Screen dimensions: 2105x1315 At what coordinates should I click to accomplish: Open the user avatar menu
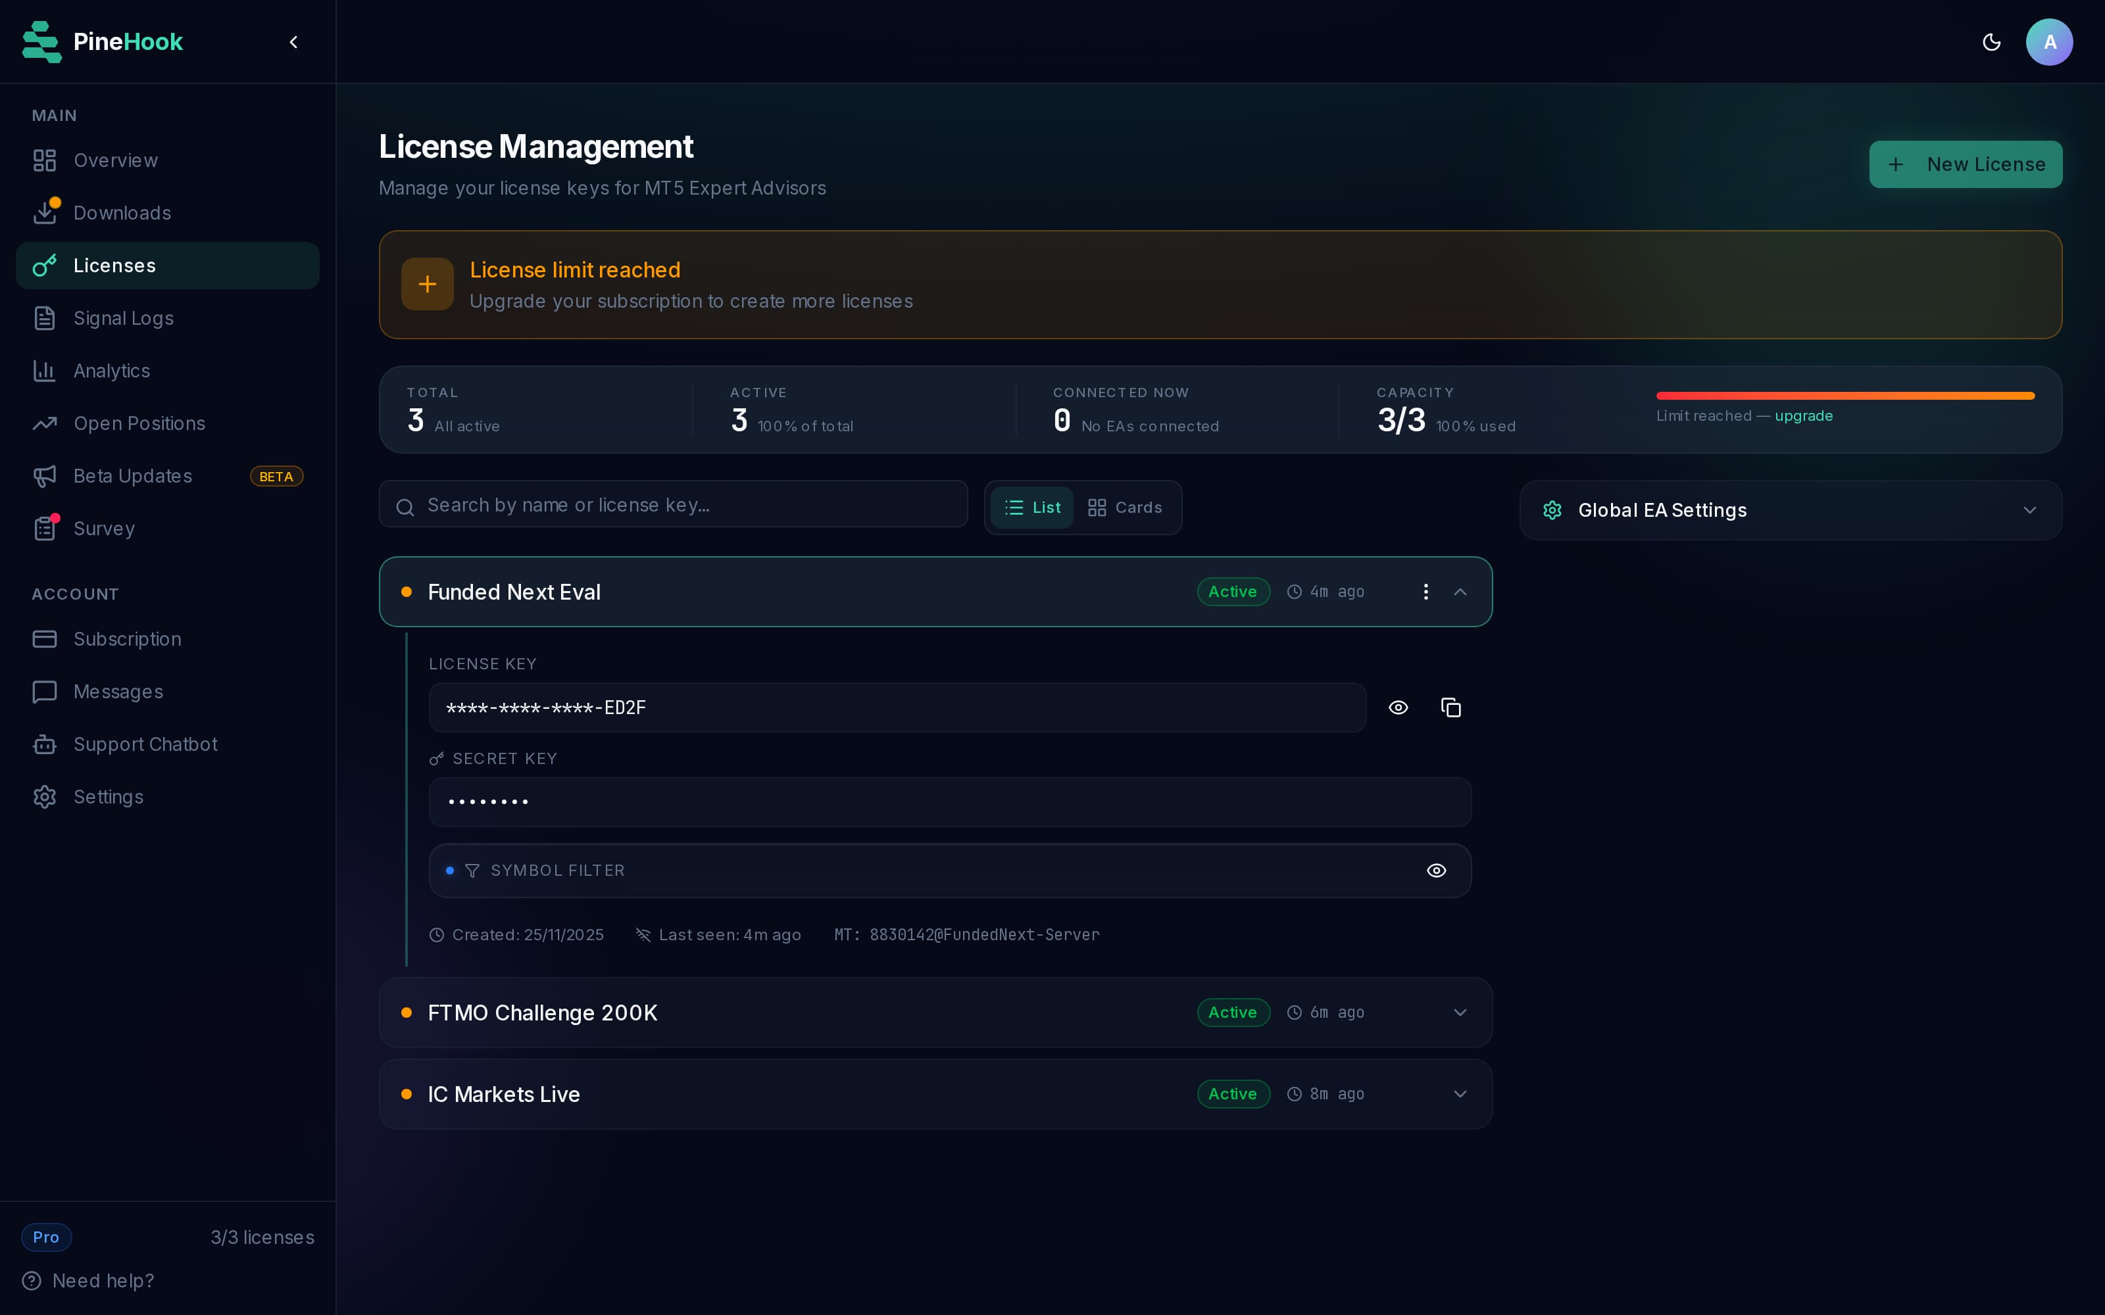[2049, 41]
